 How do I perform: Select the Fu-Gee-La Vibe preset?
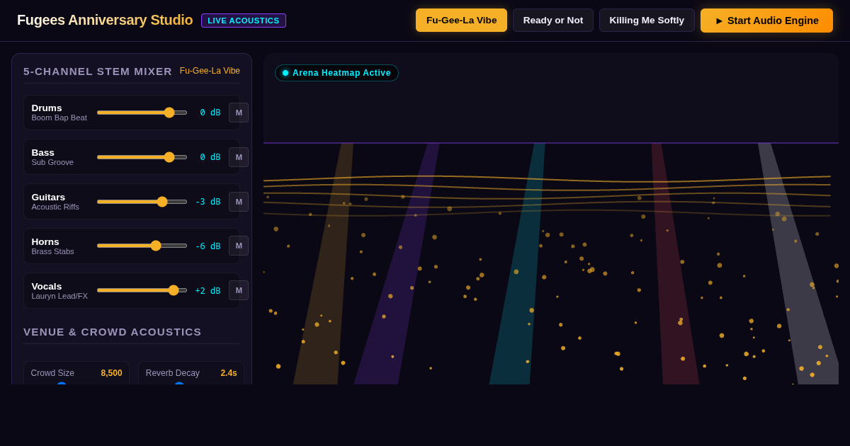click(461, 20)
